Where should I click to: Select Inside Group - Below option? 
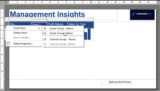click(x=63, y=33)
